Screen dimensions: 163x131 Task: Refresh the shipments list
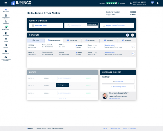click(128, 35)
